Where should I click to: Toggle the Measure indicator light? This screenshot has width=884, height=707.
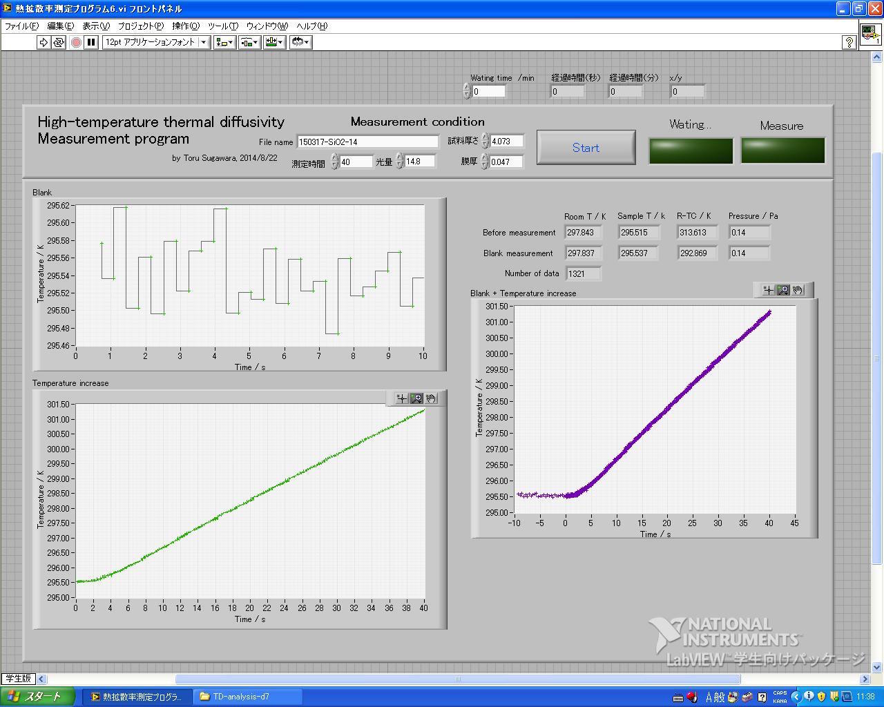click(782, 151)
